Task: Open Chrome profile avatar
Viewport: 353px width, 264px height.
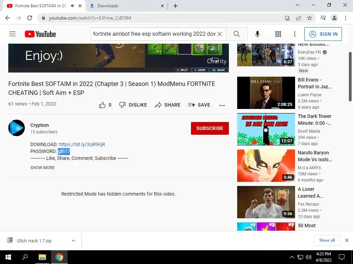Action: click(334, 18)
